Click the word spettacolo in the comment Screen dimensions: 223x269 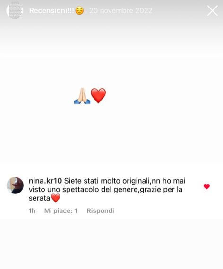coord(81,190)
